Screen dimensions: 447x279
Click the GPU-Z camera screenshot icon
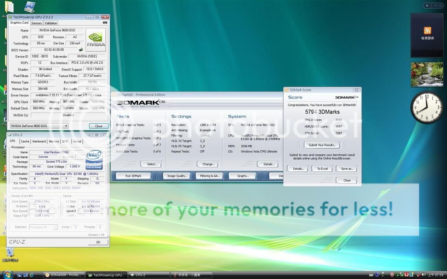(105, 23)
